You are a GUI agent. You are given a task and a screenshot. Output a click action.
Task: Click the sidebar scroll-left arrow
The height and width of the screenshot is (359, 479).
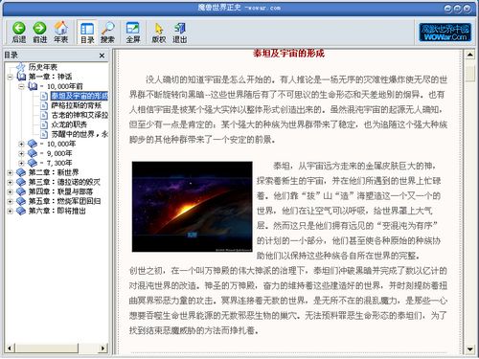pyautogui.click(x=10, y=348)
